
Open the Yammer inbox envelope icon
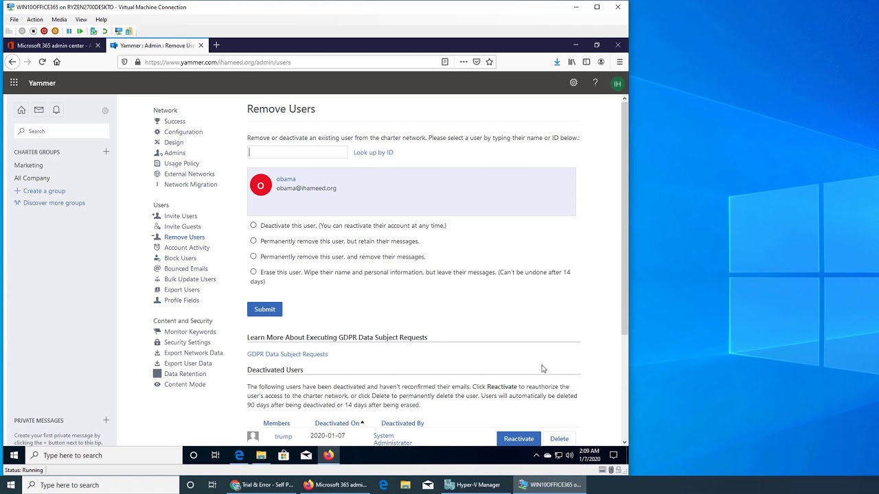[x=39, y=110]
